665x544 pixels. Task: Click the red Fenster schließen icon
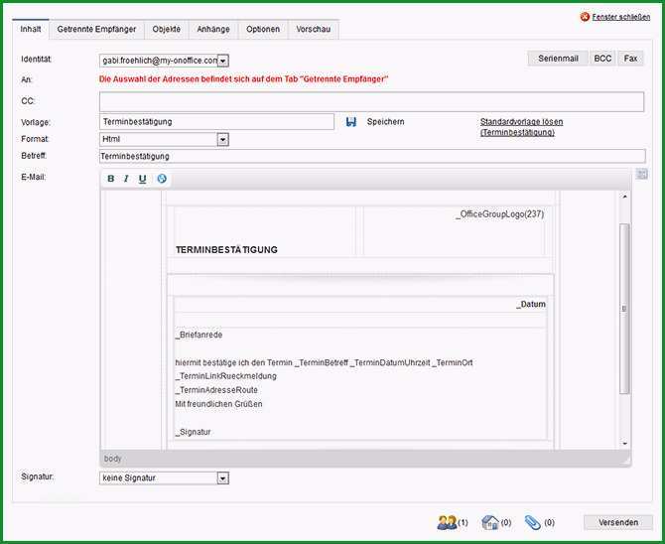click(585, 17)
